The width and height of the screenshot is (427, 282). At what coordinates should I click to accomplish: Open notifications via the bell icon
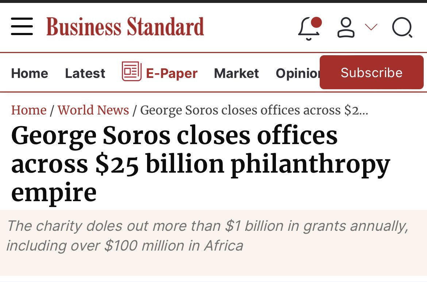[308, 29]
